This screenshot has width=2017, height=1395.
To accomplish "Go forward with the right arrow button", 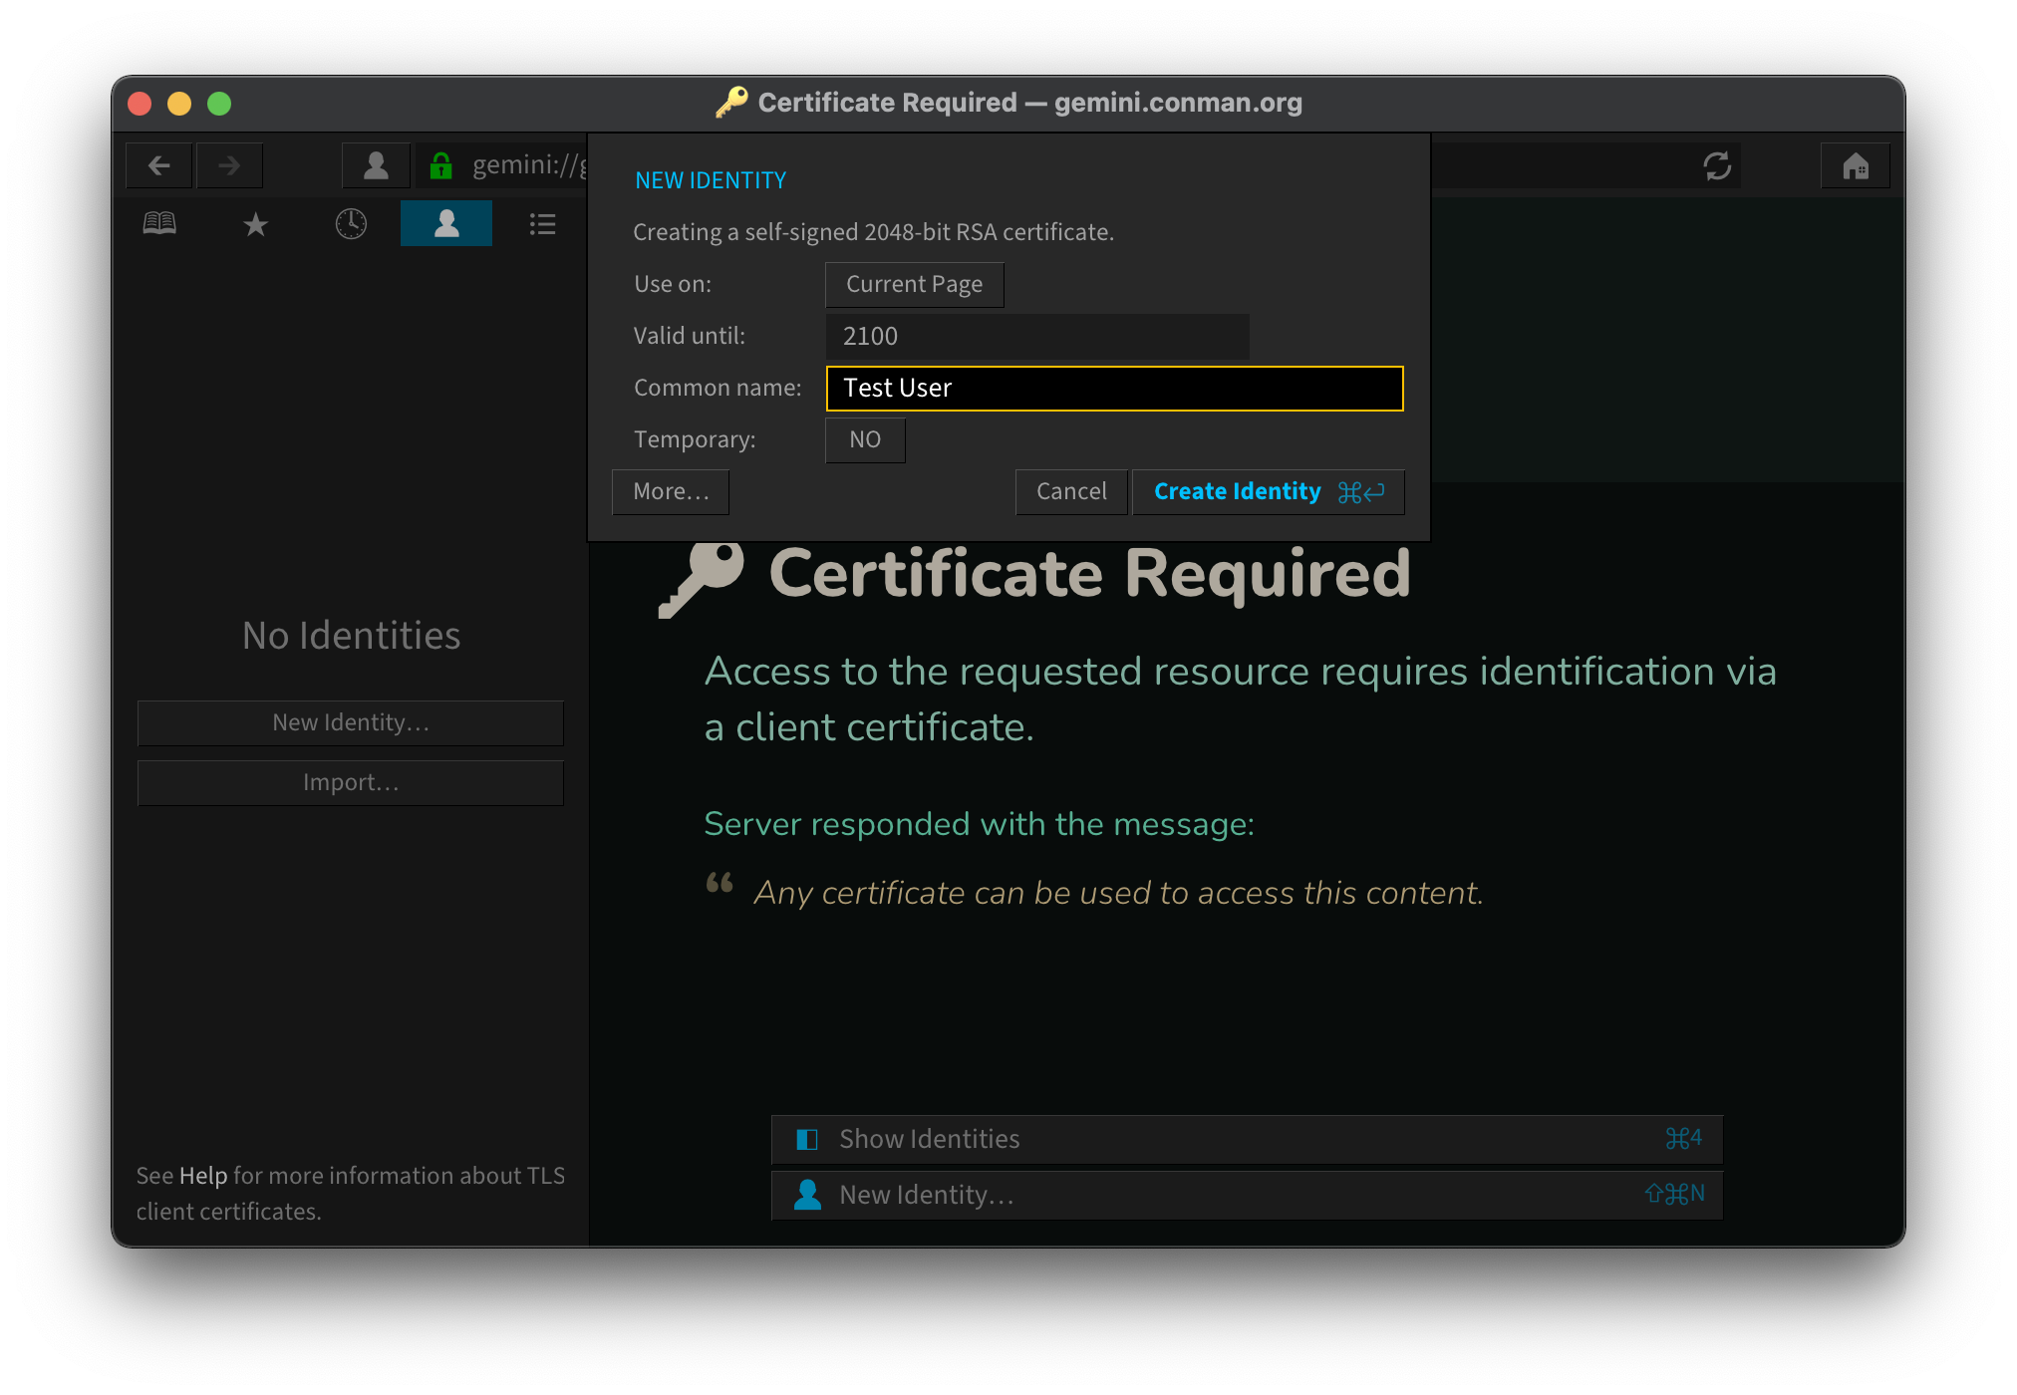I will pyautogui.click(x=229, y=165).
